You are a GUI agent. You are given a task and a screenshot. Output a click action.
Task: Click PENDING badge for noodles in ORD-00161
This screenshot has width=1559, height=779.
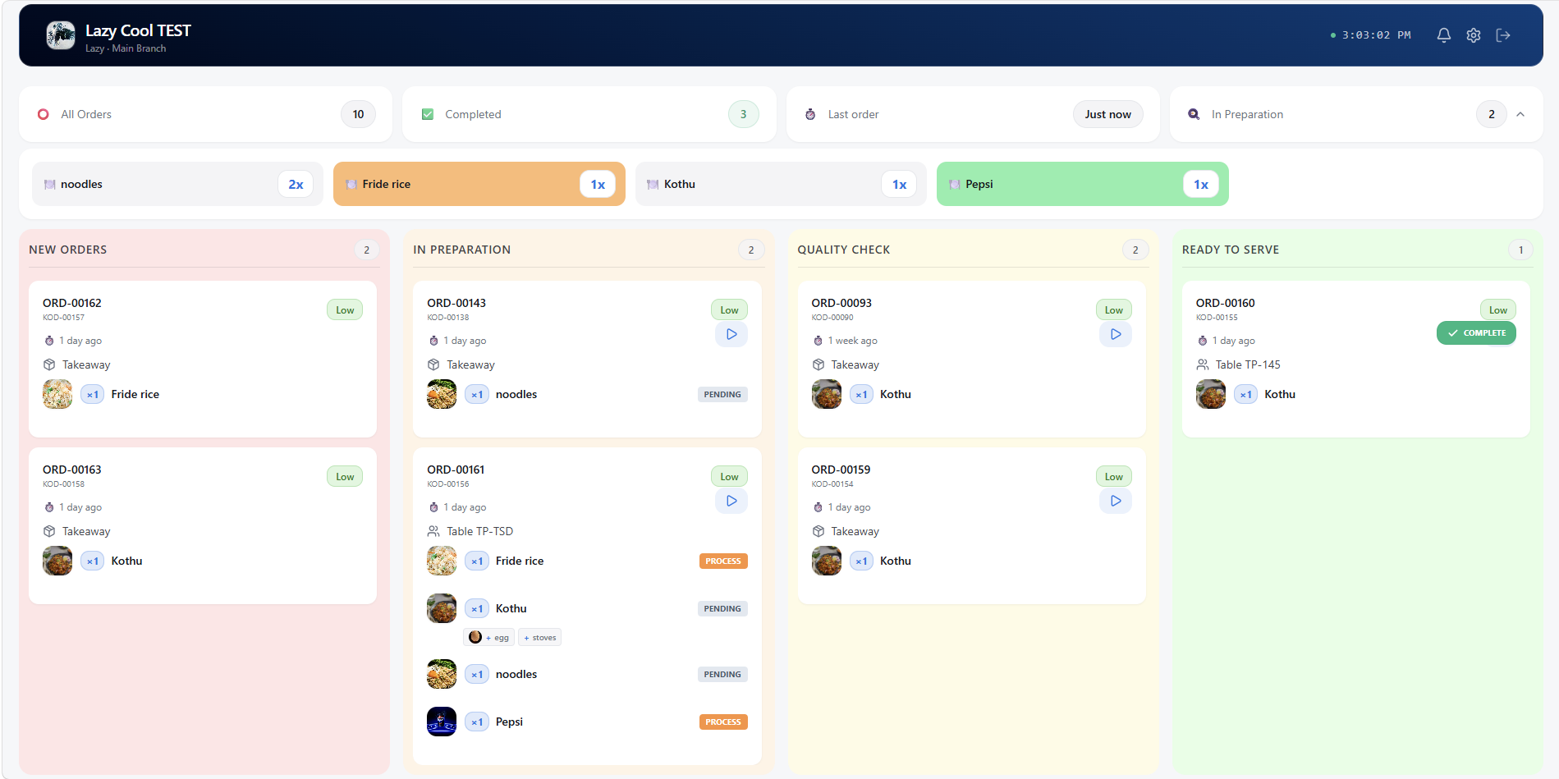(x=722, y=675)
